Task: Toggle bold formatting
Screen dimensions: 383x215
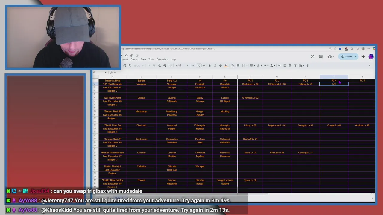Action: [210, 65]
